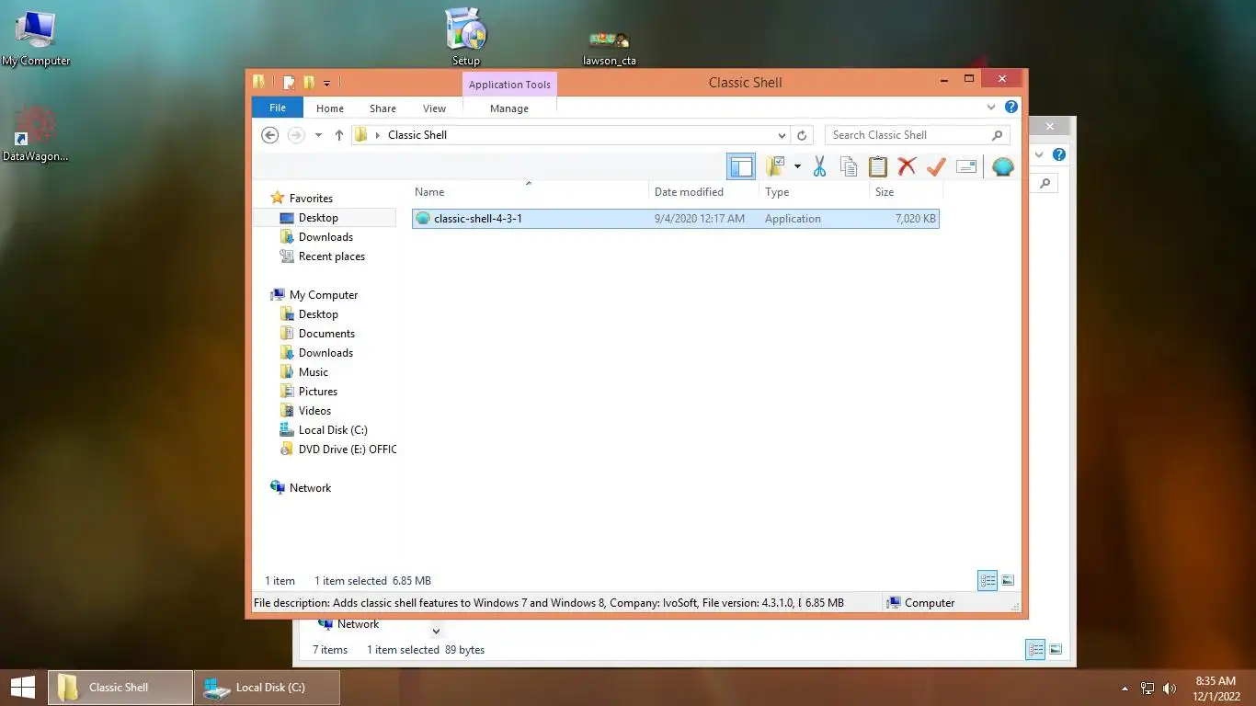1256x706 pixels.
Task: Open Help in the Local Disk window
Action: tap(1059, 154)
